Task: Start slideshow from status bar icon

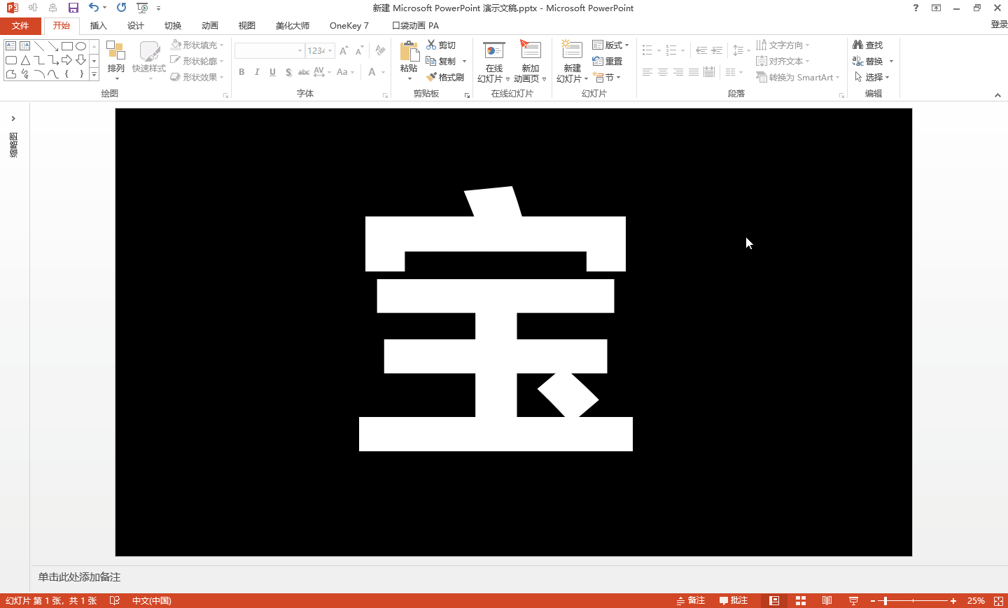Action: click(853, 600)
